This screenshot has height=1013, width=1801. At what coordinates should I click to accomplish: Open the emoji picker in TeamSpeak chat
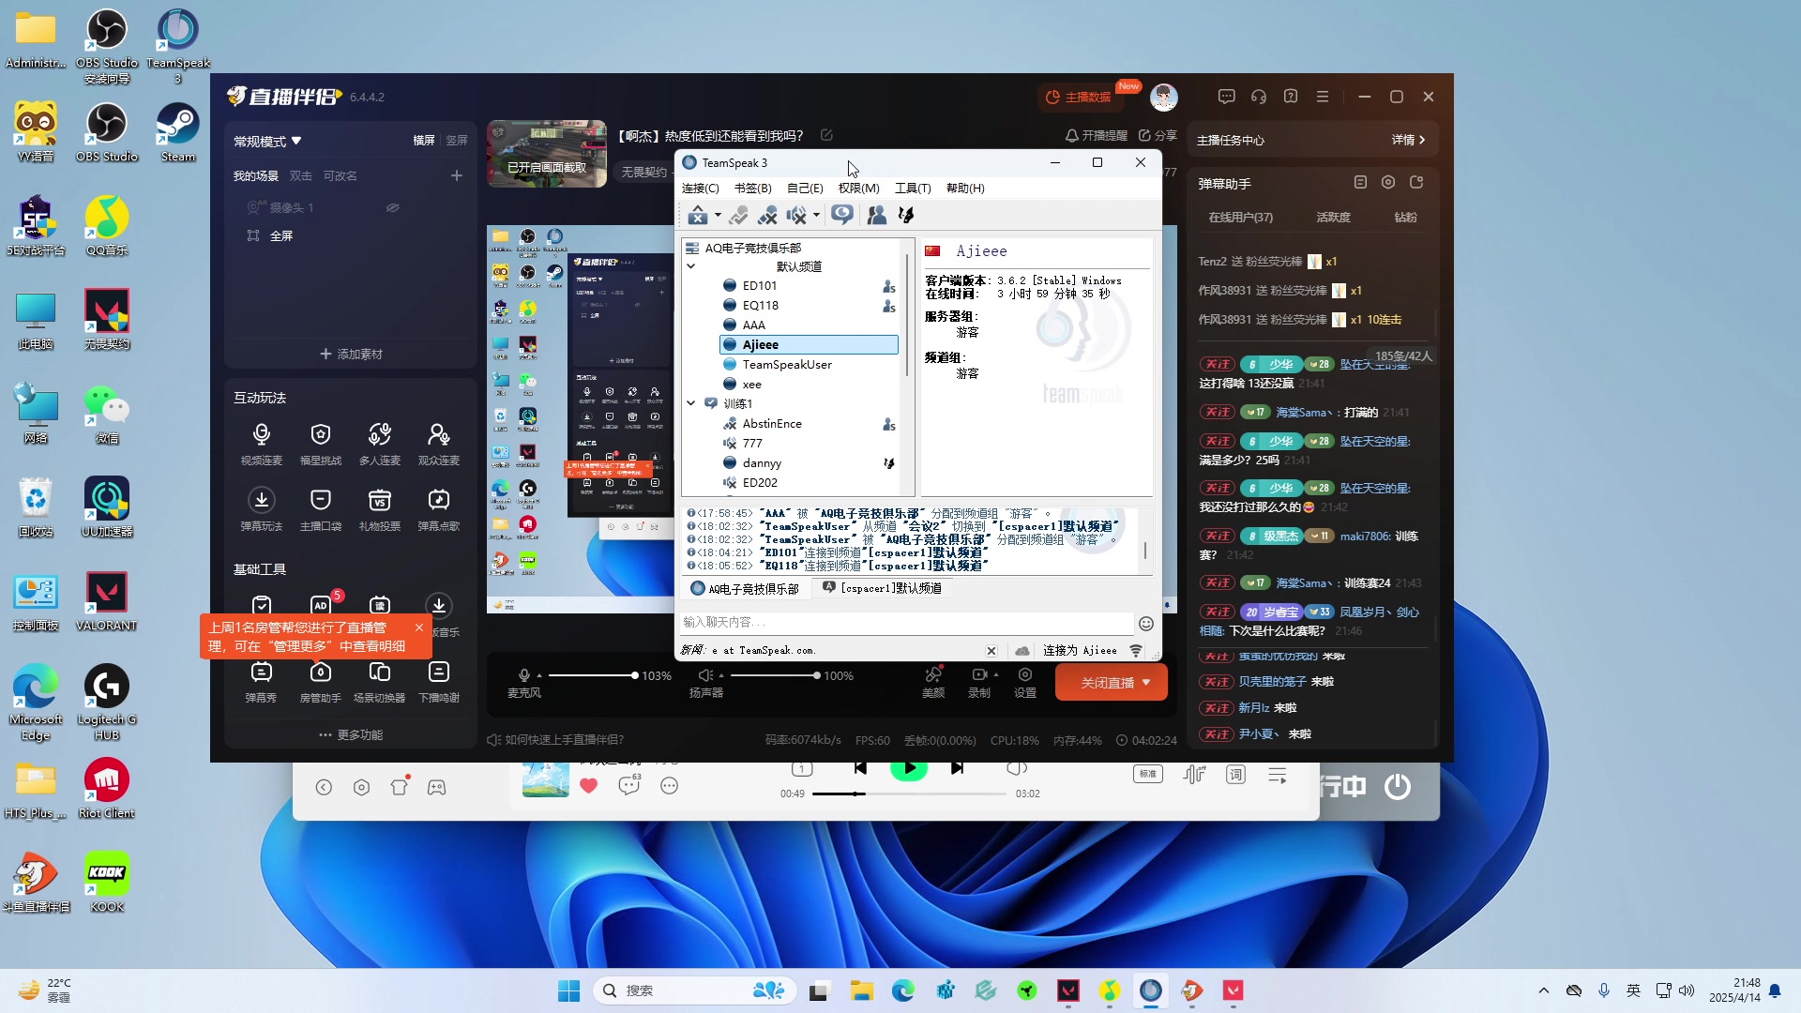(1145, 624)
